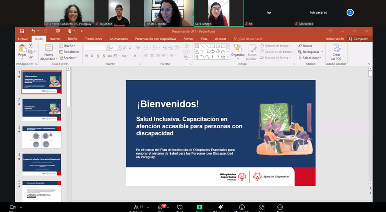
Task: Open the Sección dropdown
Action: [x=68, y=58]
